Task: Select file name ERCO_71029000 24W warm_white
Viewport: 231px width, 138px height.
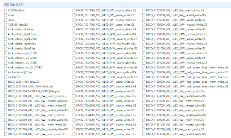Action: pos(106,72)
